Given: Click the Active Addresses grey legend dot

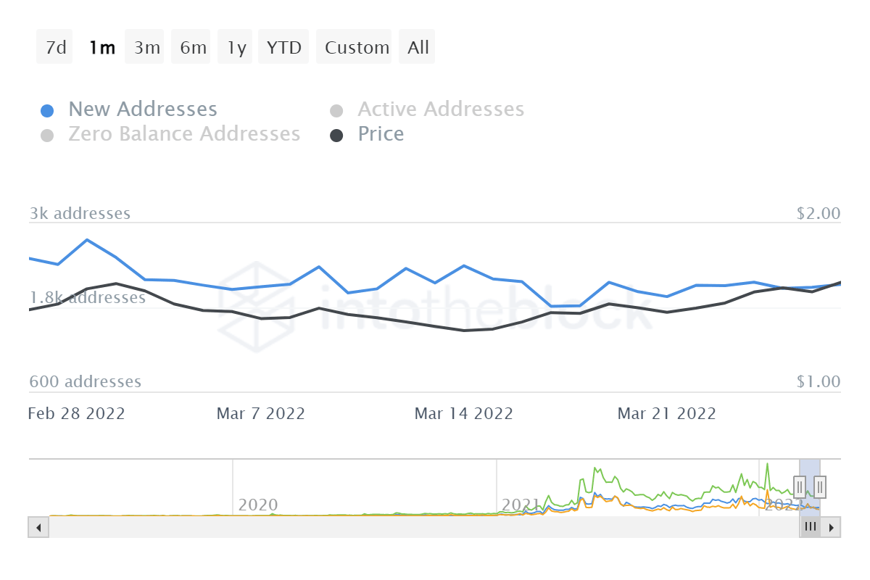Looking at the screenshot, I should pyautogui.click(x=336, y=111).
